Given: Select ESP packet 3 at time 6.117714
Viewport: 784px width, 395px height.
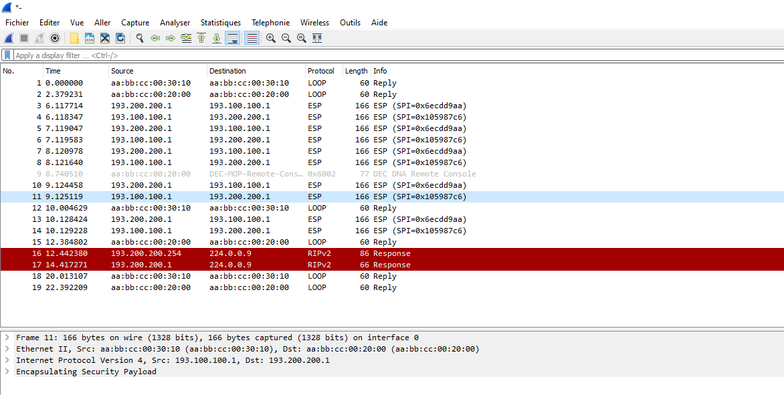Looking at the screenshot, I should [392, 106].
